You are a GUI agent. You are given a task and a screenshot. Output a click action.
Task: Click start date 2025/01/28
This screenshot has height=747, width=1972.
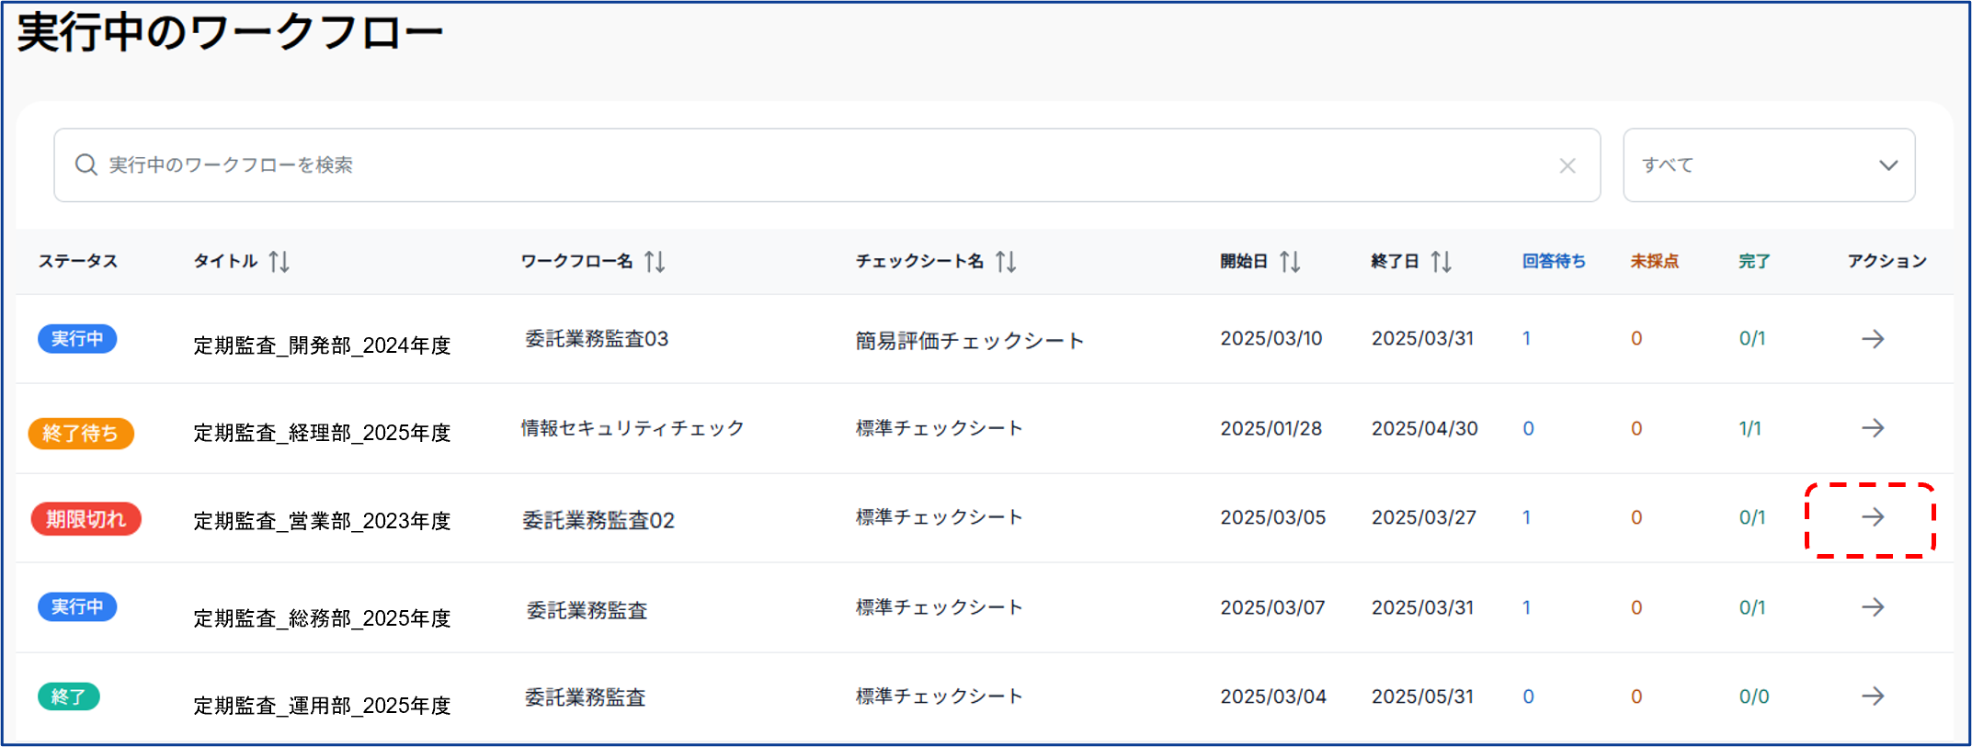pos(1271,428)
